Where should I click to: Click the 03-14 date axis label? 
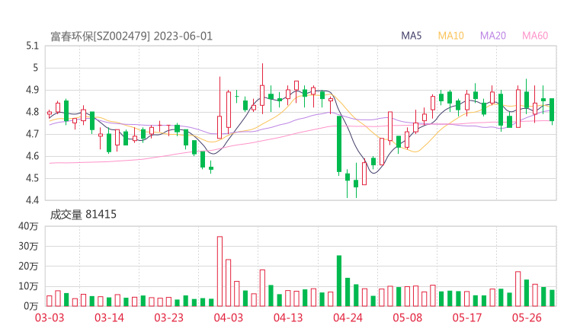coord(109,317)
